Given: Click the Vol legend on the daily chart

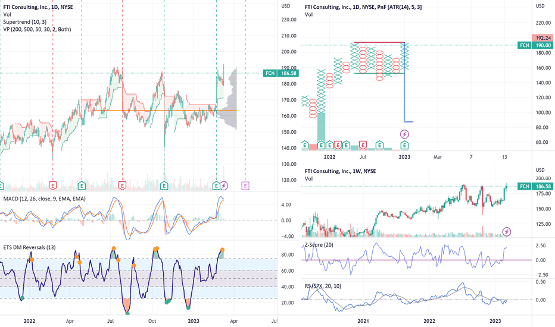Looking at the screenshot, I should point(7,14).
